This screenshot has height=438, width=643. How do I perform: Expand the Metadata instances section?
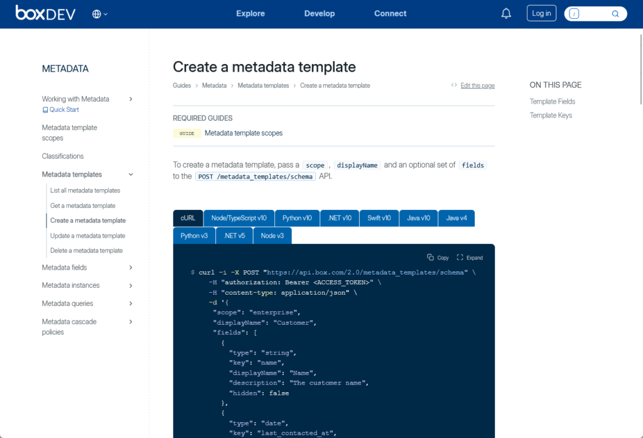point(131,286)
